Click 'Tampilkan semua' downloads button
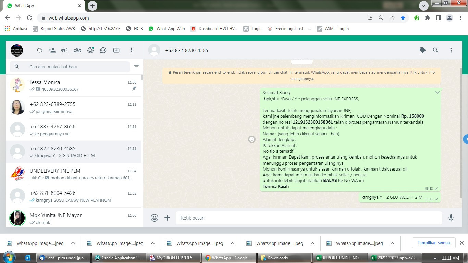468x263 pixels. point(433,243)
